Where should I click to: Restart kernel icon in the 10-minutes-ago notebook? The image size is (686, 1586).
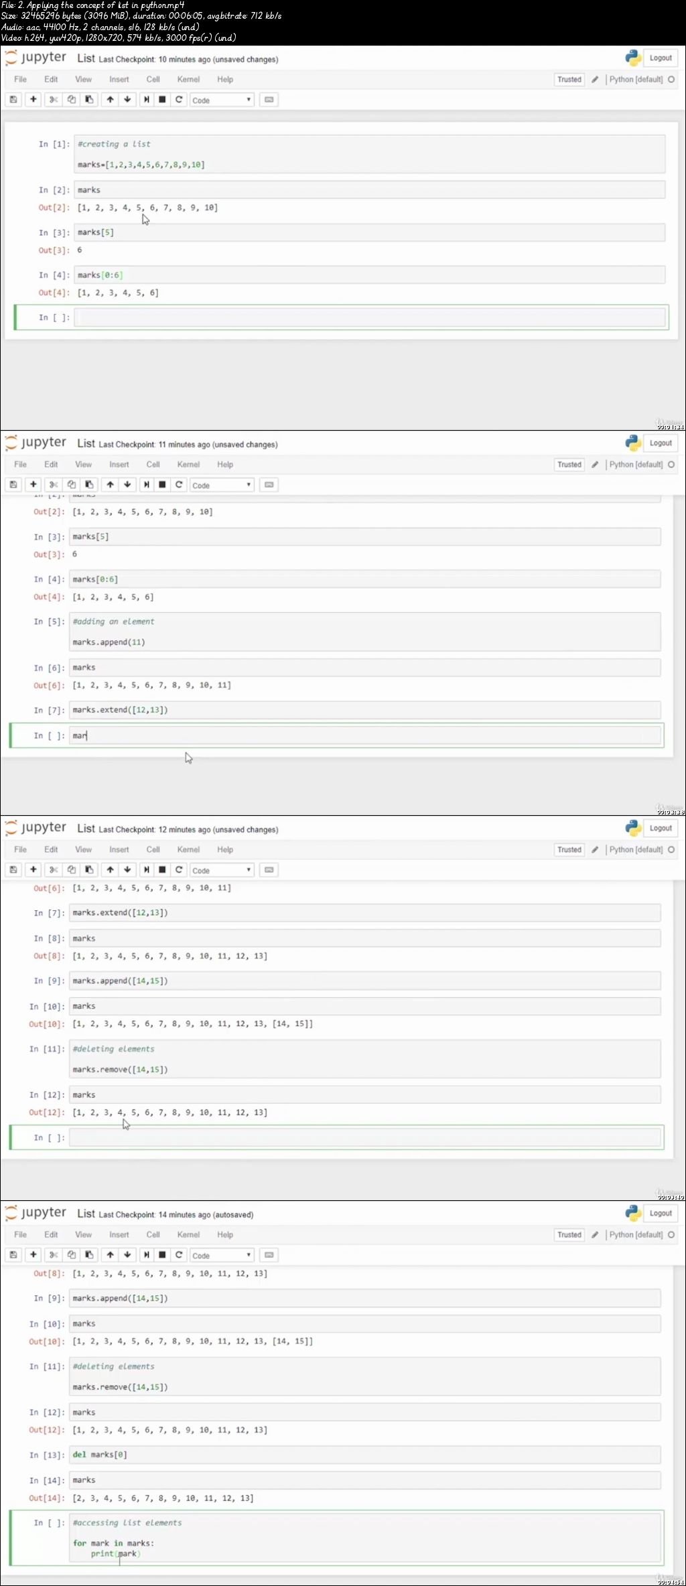point(179,100)
